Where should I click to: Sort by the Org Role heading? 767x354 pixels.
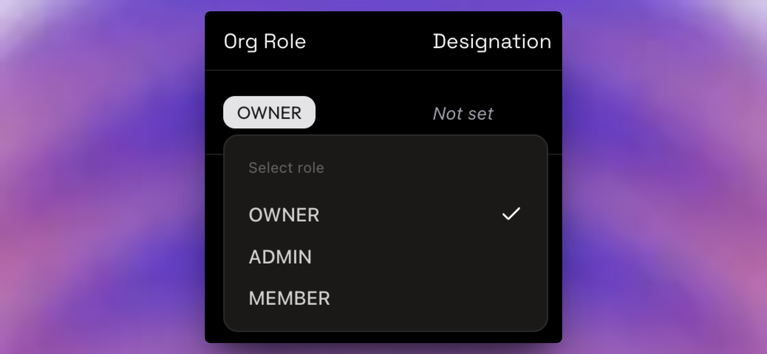pos(265,42)
